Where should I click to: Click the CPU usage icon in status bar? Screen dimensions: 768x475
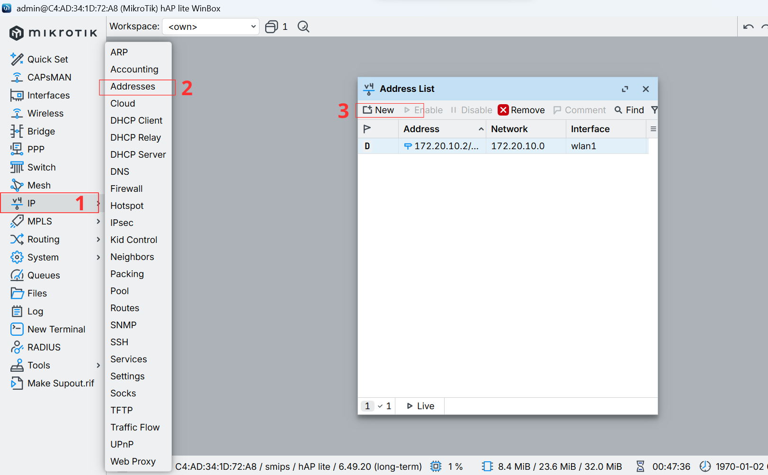[436, 466]
